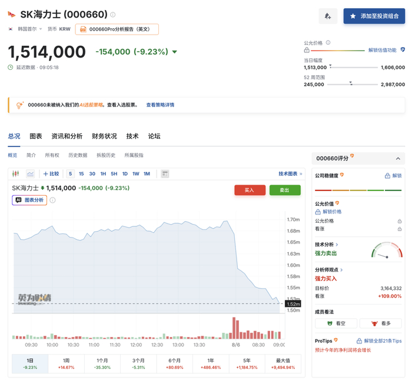Select 15-minute interval
412x381 pixels.
81,173
